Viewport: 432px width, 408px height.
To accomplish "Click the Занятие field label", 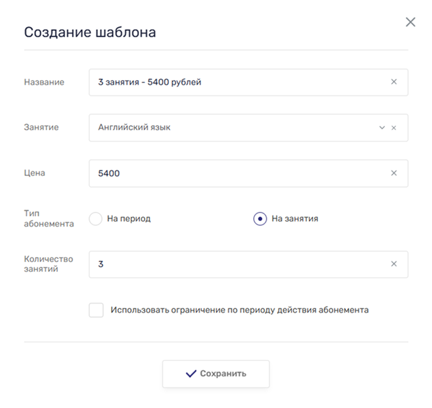I will pos(41,128).
